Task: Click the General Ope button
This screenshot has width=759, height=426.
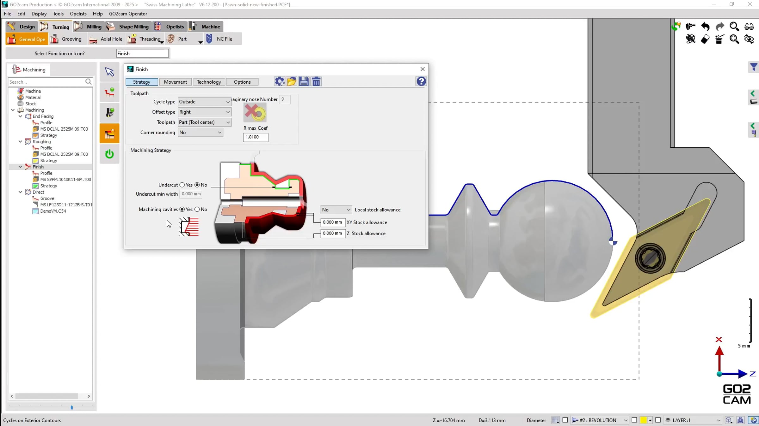Action: coord(27,39)
